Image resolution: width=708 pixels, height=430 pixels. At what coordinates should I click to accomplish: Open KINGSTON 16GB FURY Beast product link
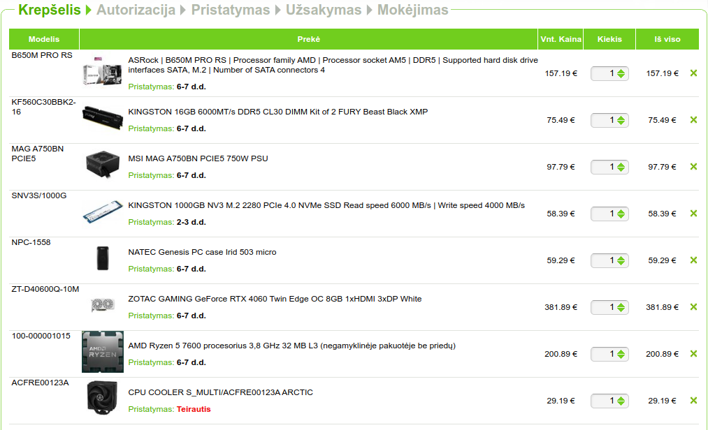point(277,112)
